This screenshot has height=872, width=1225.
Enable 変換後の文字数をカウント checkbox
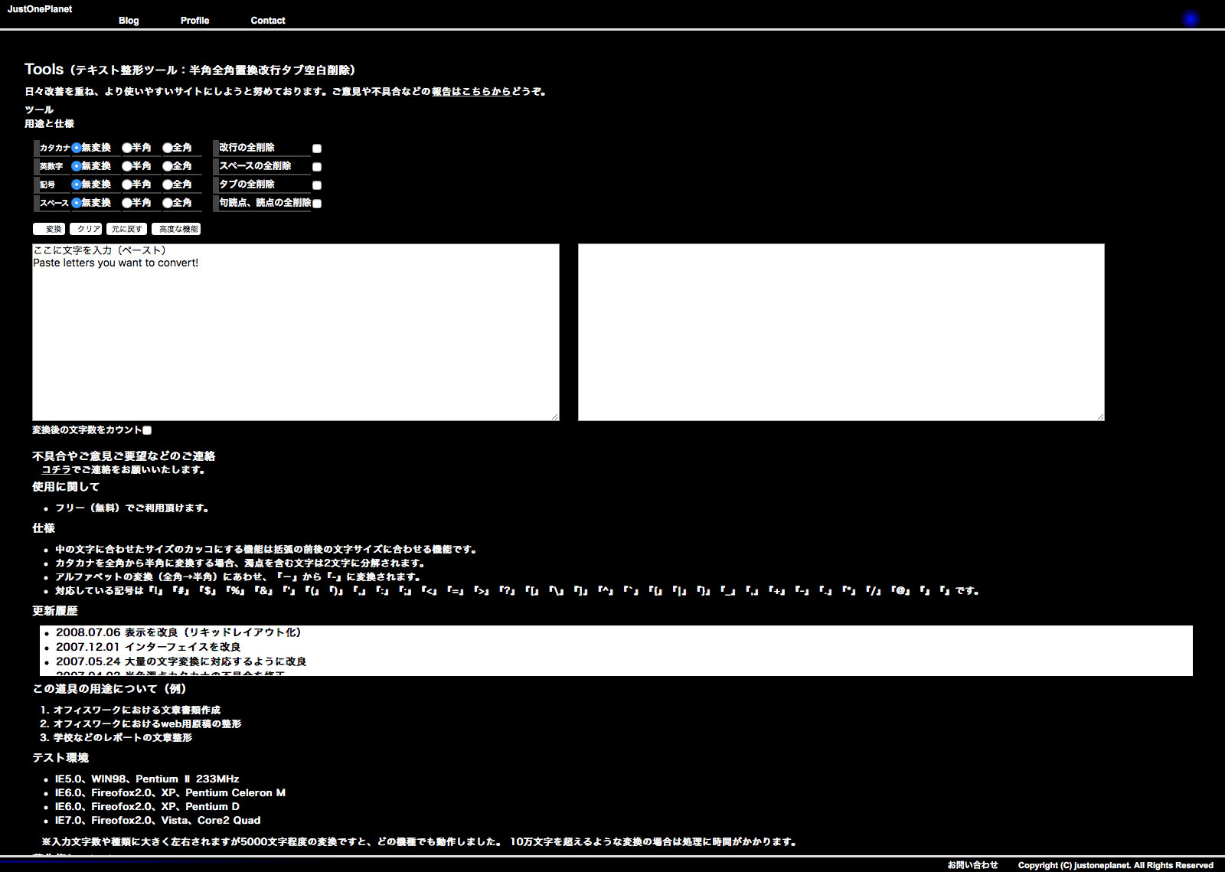pyautogui.click(x=147, y=430)
